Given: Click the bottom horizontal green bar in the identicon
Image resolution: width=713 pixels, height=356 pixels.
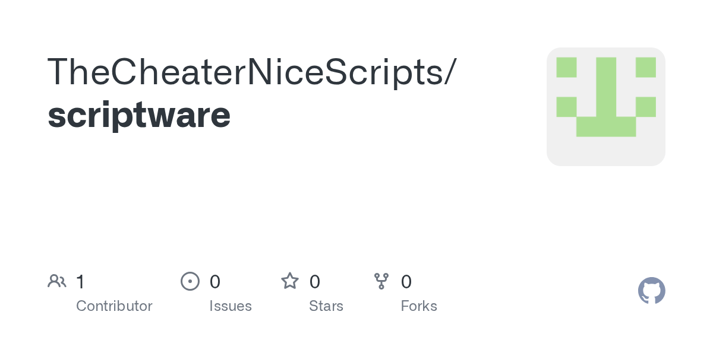Looking at the screenshot, I should click(x=606, y=126).
